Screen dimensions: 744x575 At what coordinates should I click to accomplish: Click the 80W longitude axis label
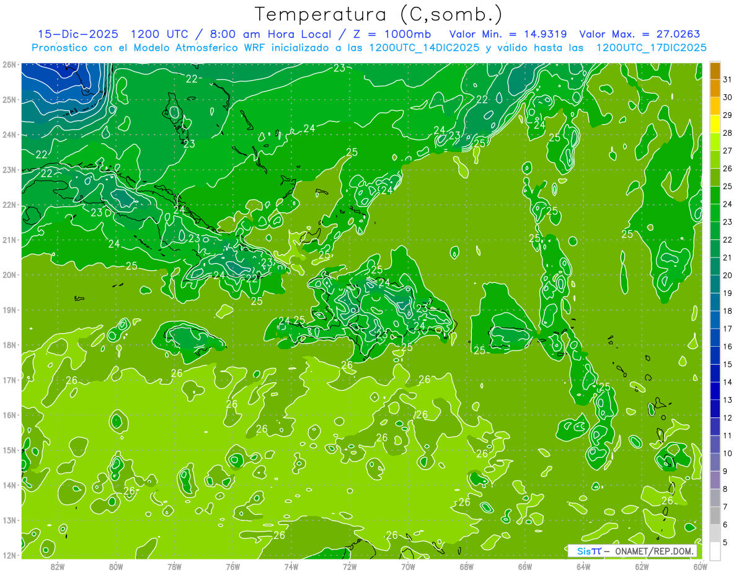click(x=116, y=566)
